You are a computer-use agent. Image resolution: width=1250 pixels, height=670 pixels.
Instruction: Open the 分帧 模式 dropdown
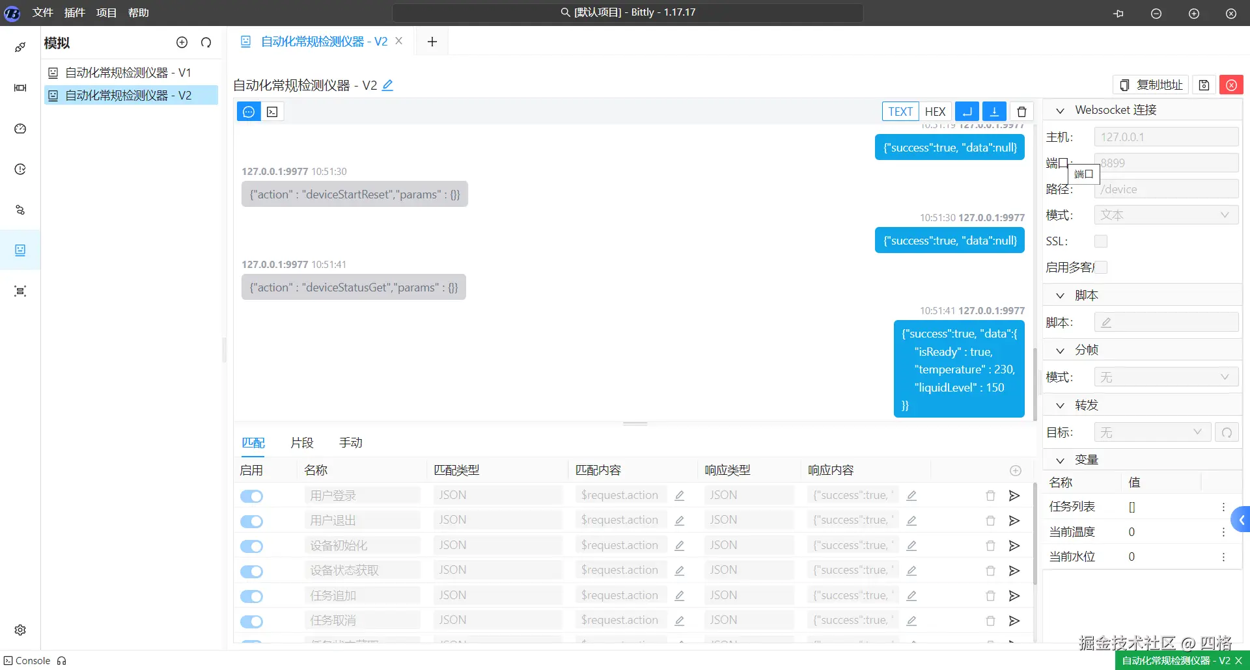point(1167,377)
